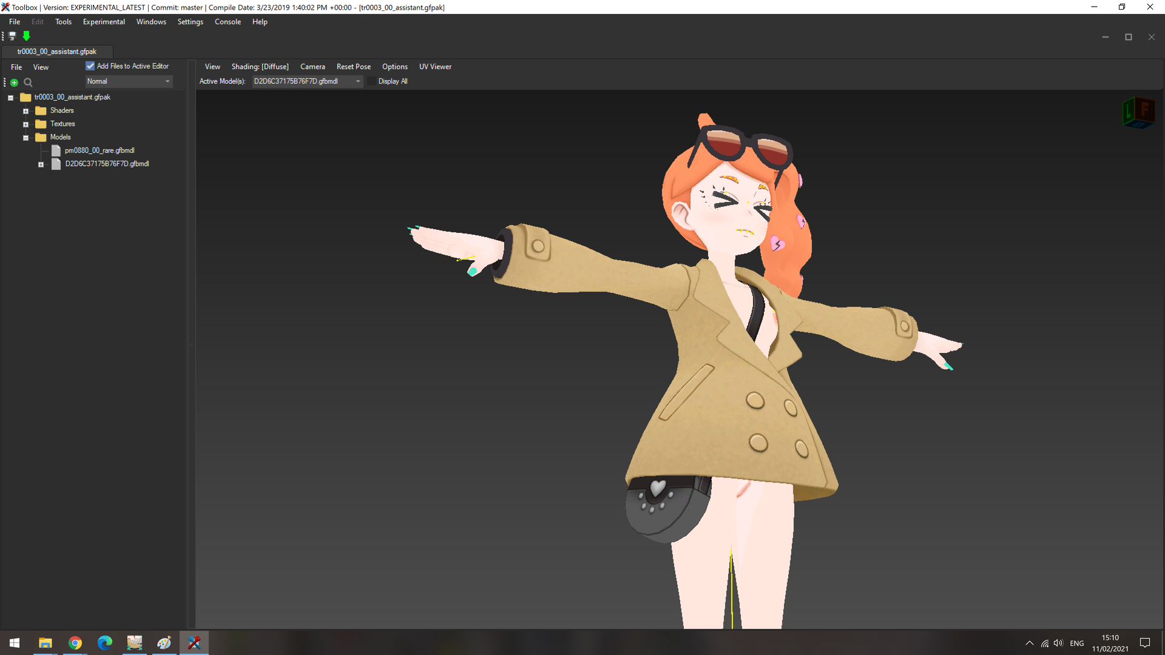Open File Explorer from the taskbar
The image size is (1165, 655).
click(x=46, y=643)
